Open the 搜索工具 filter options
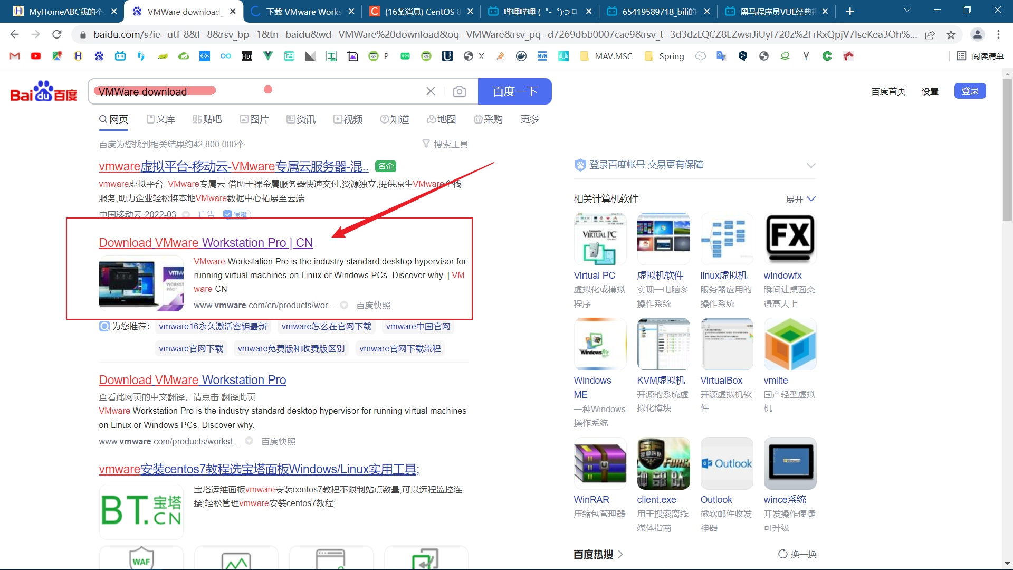The image size is (1013, 570). pos(445,144)
